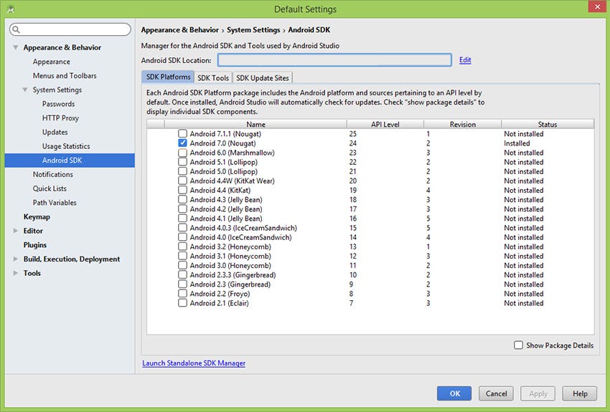The height and width of the screenshot is (412, 610).
Task: Check Android 7.1.1 (Nougat) checkbox
Action: coord(182,133)
